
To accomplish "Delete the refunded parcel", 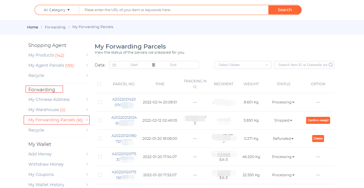I will pos(318,139).
